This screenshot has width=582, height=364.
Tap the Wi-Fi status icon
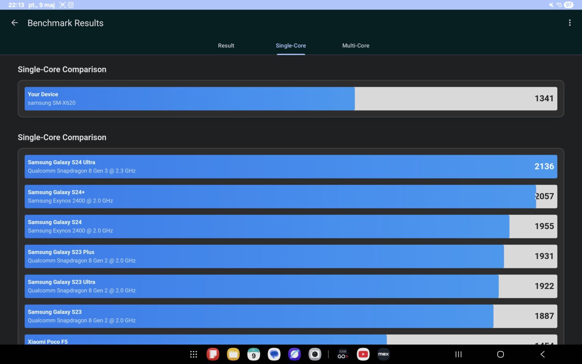[x=559, y=5]
